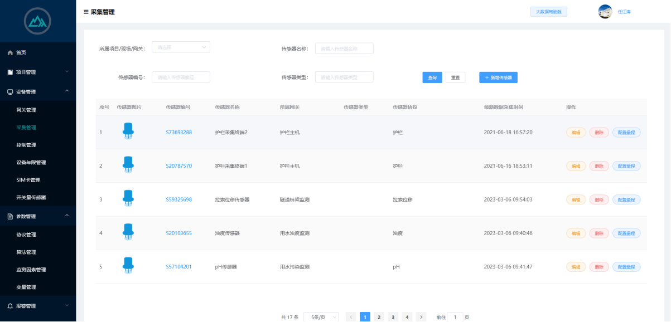The height and width of the screenshot is (322, 671).
Task: Expand the 项目管理 sidebar menu
Action: [x=37, y=72]
